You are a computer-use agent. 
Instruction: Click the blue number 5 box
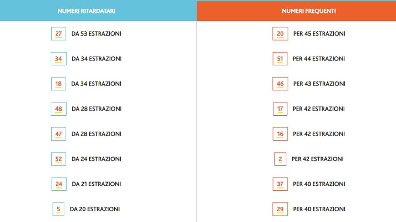click(x=58, y=209)
